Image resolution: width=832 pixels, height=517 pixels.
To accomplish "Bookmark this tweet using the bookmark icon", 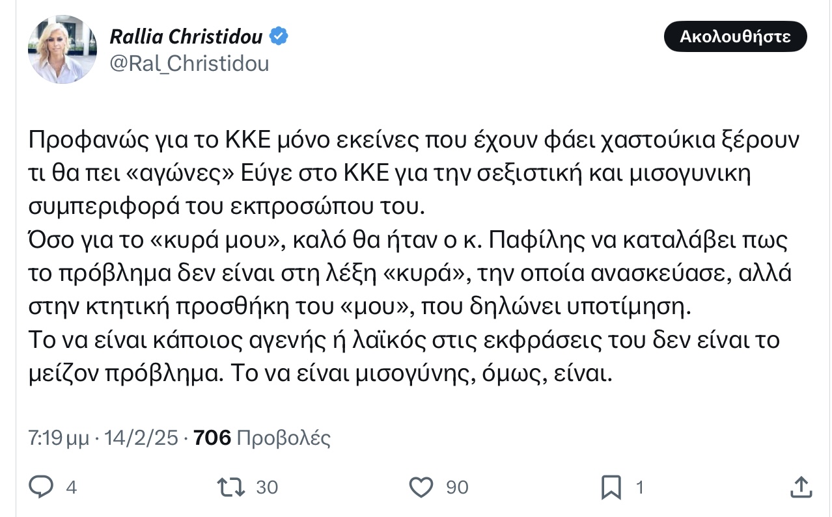I will pyautogui.click(x=611, y=487).
